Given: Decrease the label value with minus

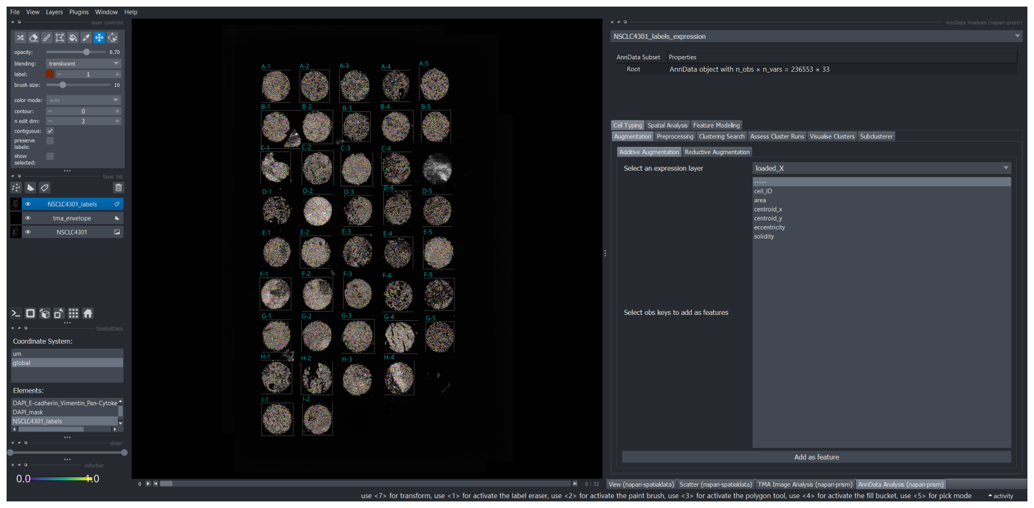Looking at the screenshot, I should [59, 74].
